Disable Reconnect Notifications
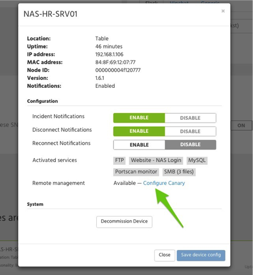 [190, 145]
